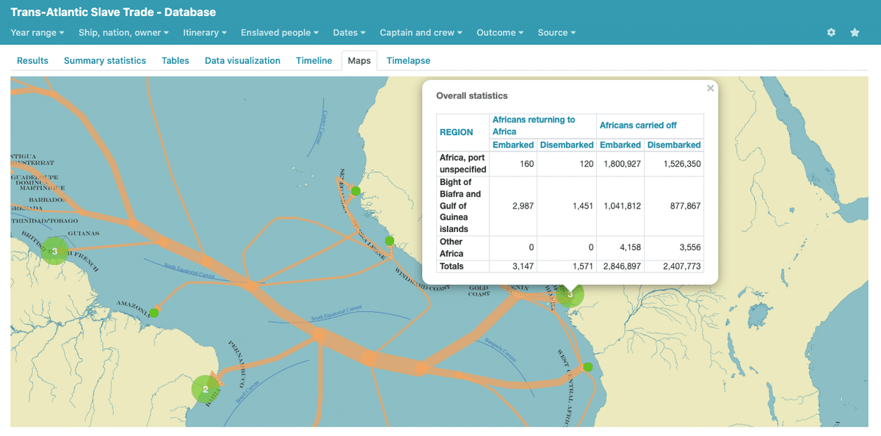Expand the Itinerary menu
881x436 pixels.
pyautogui.click(x=205, y=32)
